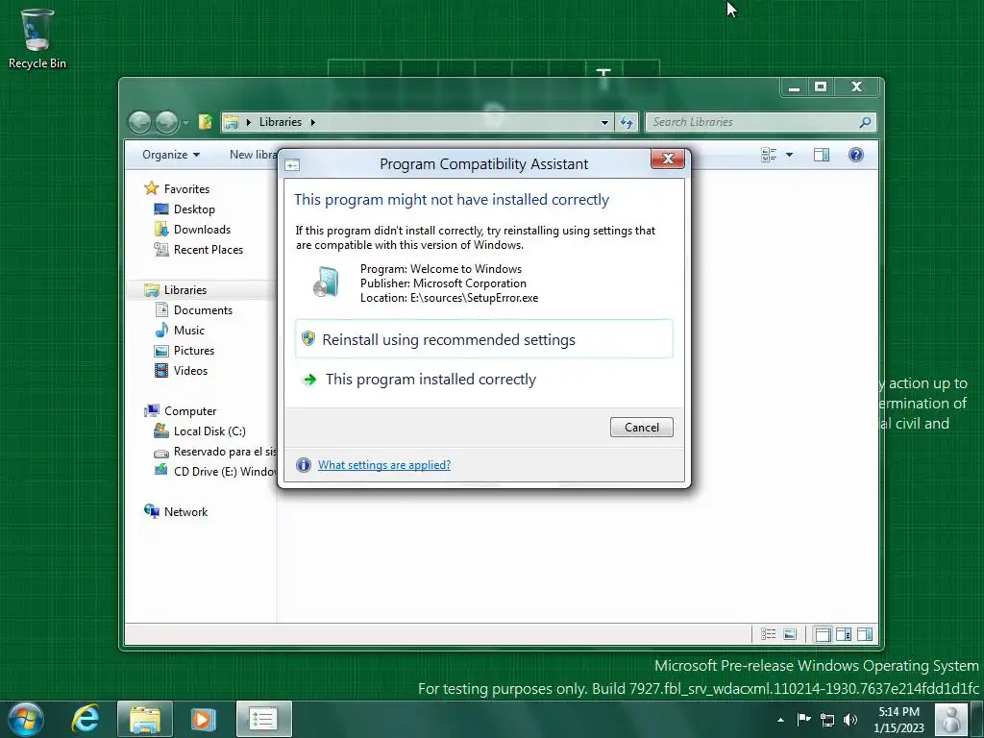Click the dialog title bar system icon
Screen dimensions: 984x738
pos(292,165)
